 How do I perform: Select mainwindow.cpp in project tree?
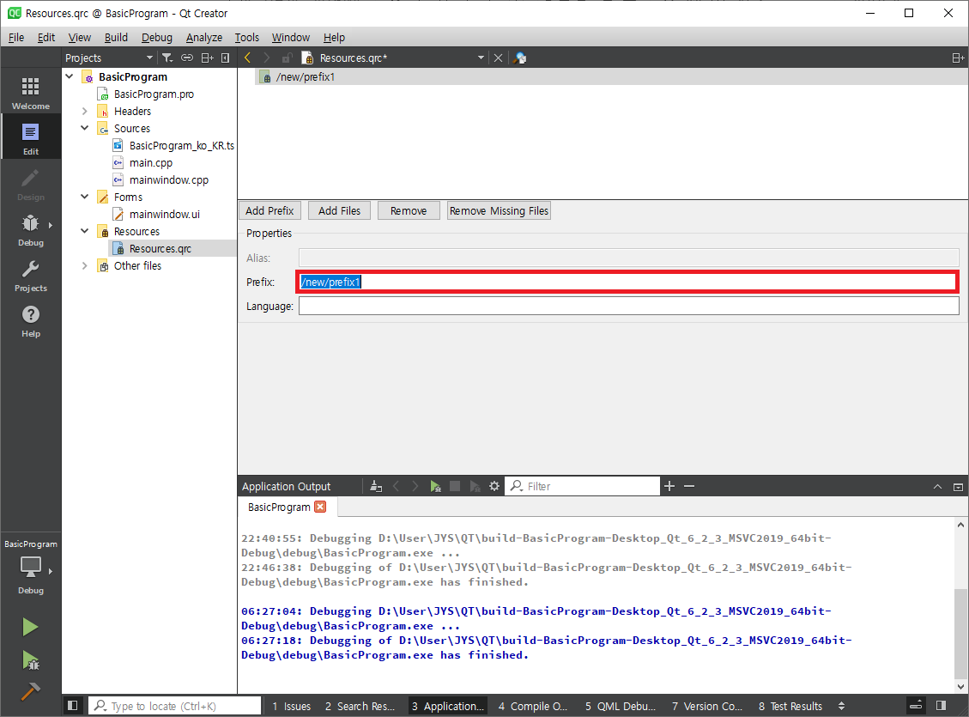[x=169, y=179]
